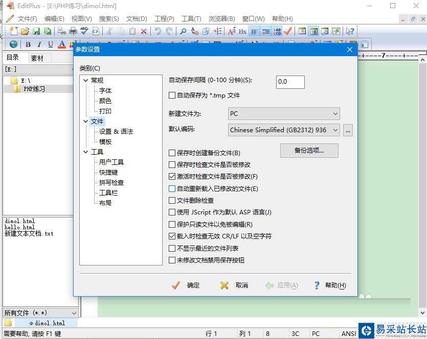Click the Undo arrow icon
This screenshot has height=339, width=427.
(x=158, y=31)
